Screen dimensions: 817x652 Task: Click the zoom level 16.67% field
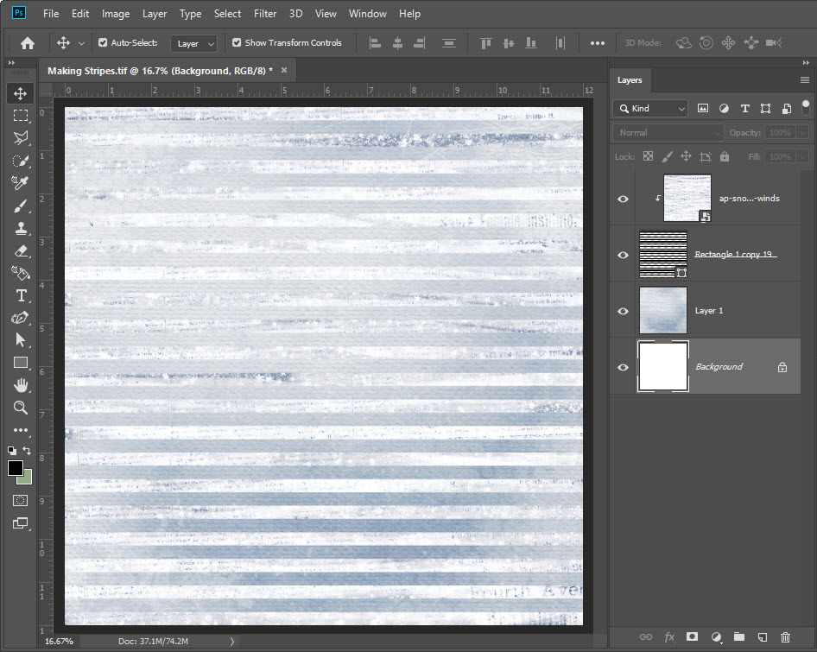[x=59, y=641]
